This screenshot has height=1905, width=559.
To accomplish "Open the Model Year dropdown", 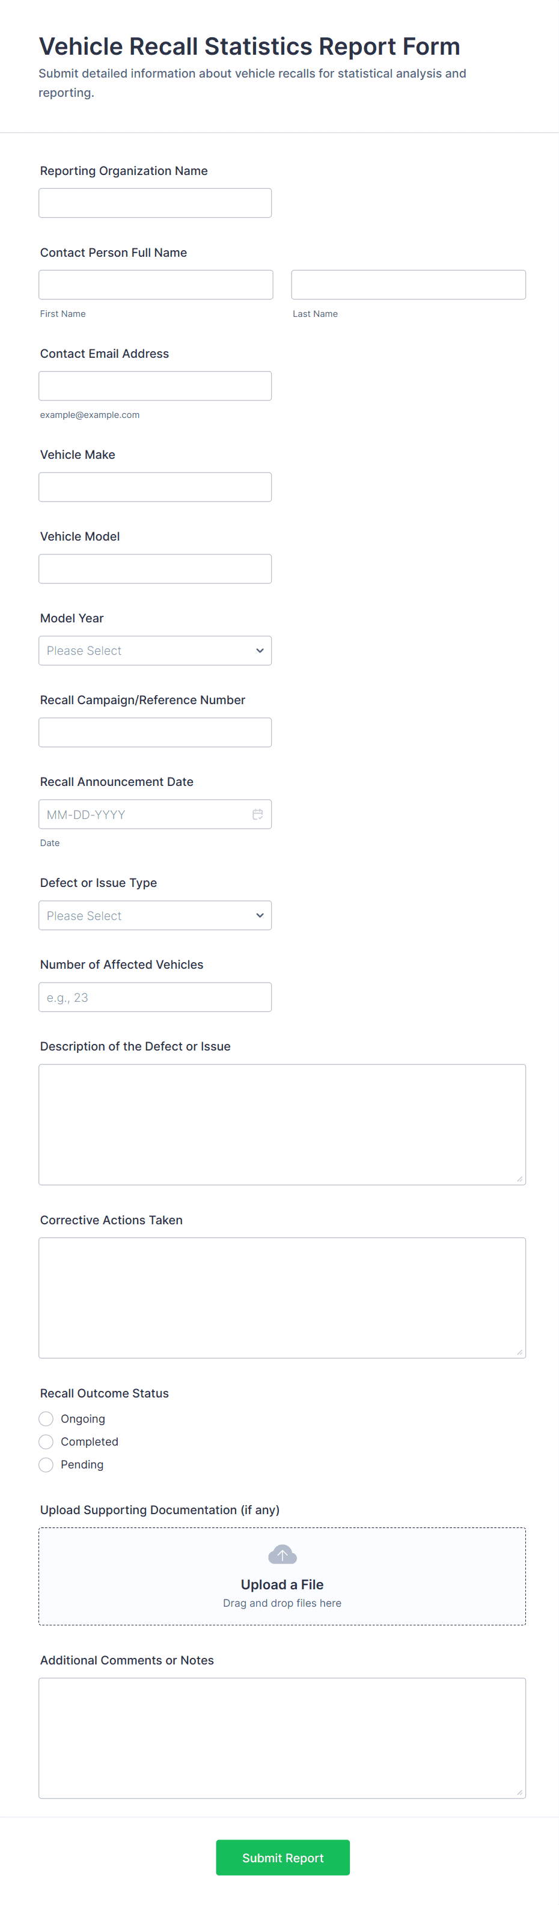I will [x=154, y=651].
